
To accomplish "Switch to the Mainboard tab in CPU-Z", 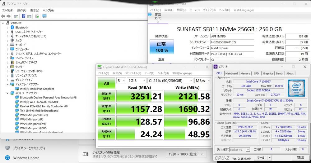I will (x=231, y=73).
